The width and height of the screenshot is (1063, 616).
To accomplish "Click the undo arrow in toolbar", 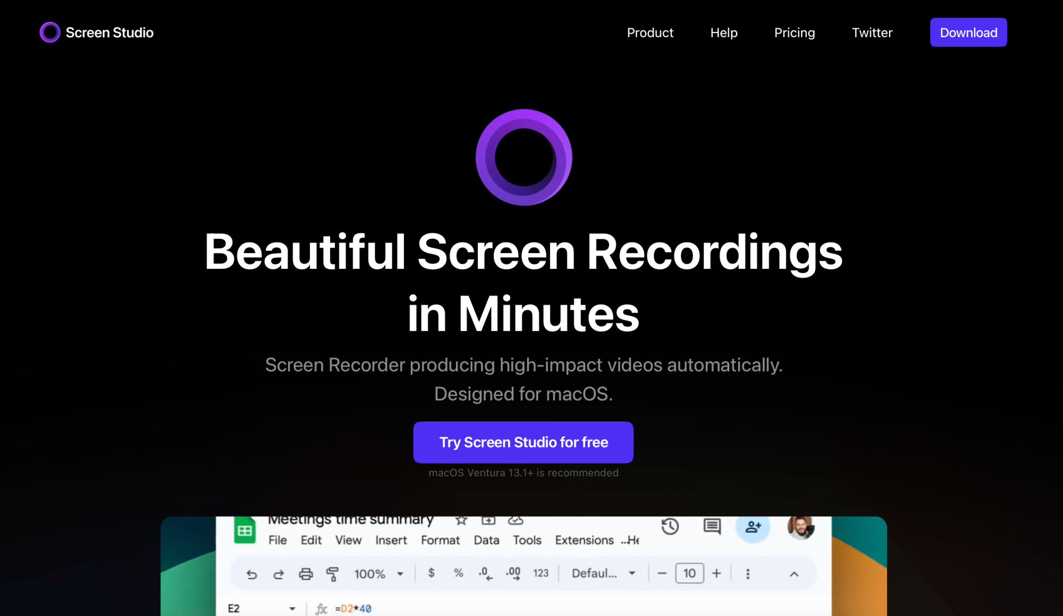I will [x=252, y=574].
